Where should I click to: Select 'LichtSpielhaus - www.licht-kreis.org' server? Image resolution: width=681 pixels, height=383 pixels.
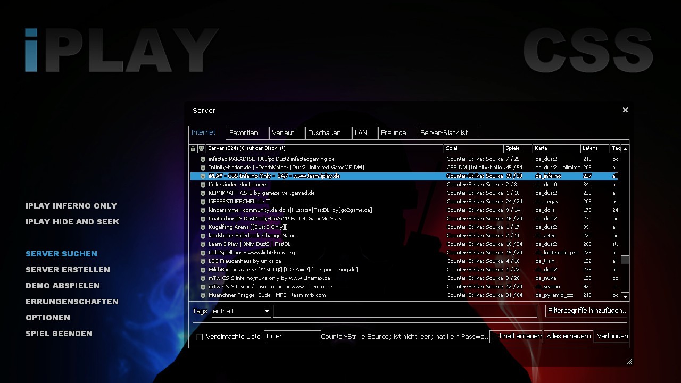[x=252, y=253]
